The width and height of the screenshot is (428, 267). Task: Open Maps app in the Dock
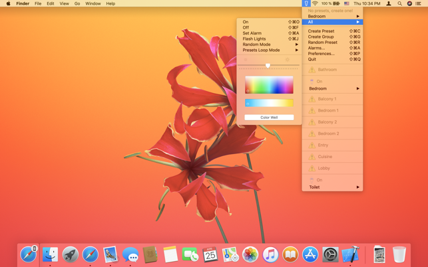click(x=230, y=254)
